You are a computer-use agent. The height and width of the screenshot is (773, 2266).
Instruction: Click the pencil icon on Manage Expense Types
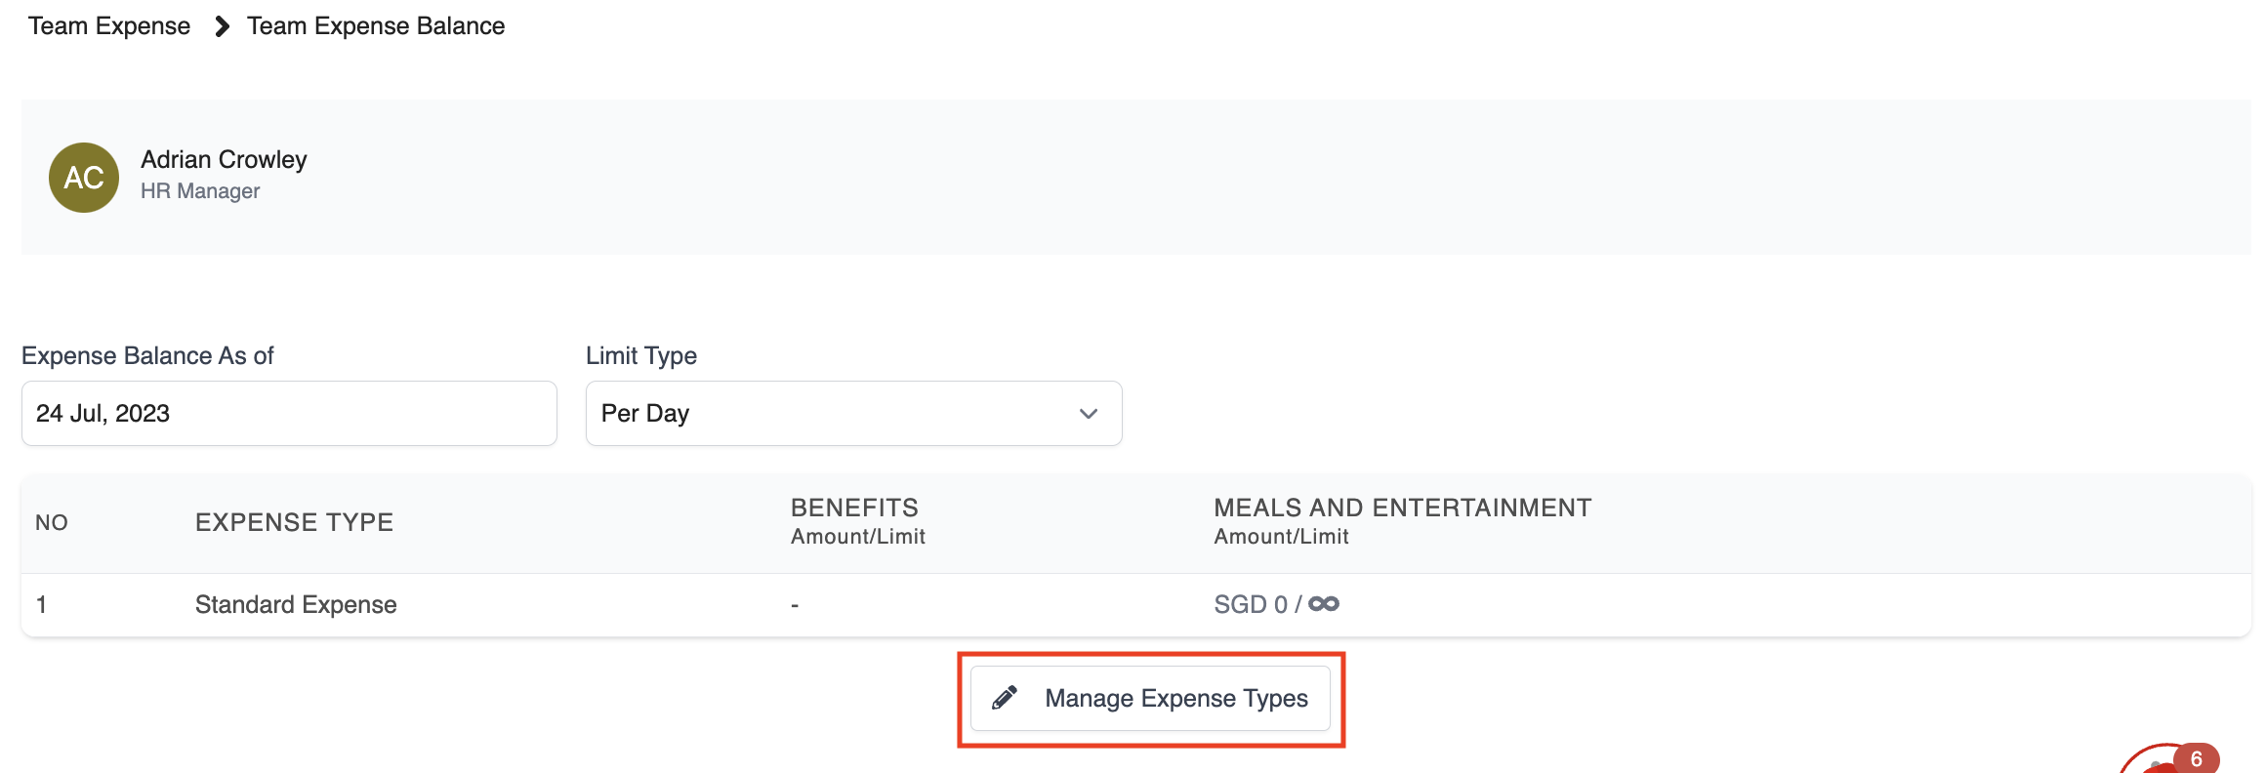1005,698
